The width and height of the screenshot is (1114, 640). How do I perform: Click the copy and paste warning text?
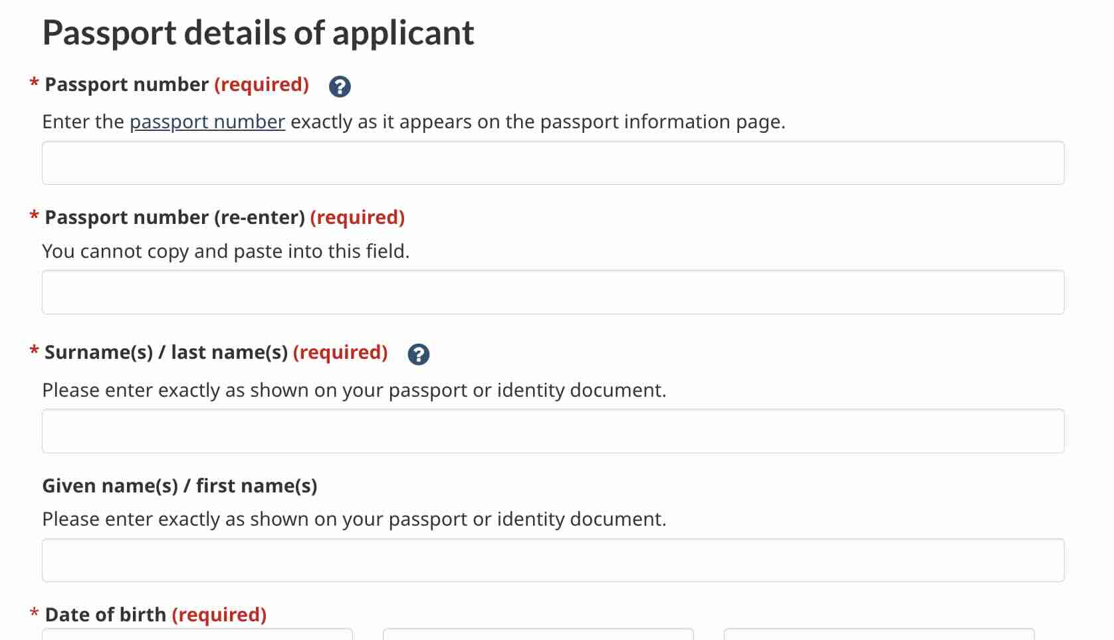point(226,251)
